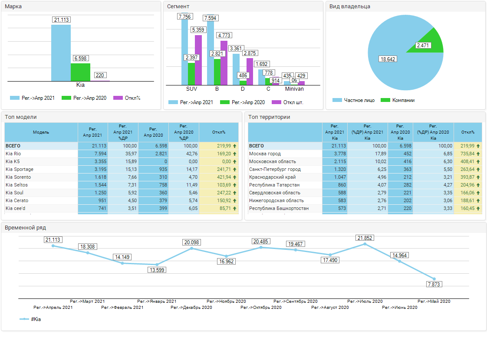
Task: Click the 21.852 data point on the line chart
Action: [365, 244]
